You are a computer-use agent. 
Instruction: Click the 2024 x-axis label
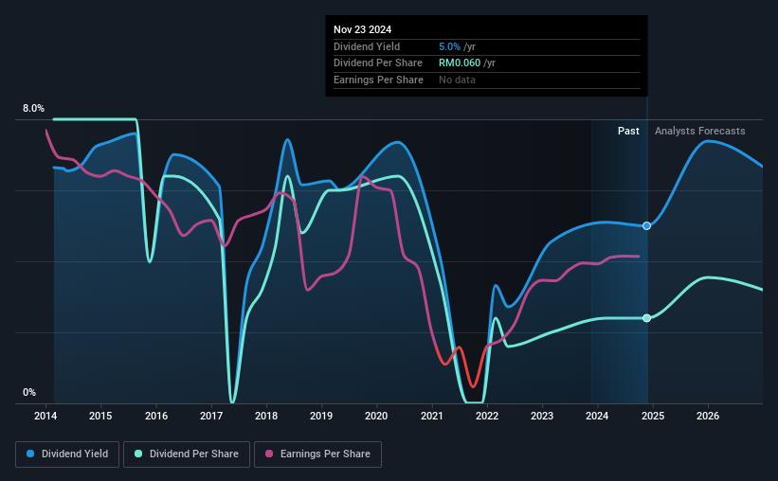(x=597, y=416)
